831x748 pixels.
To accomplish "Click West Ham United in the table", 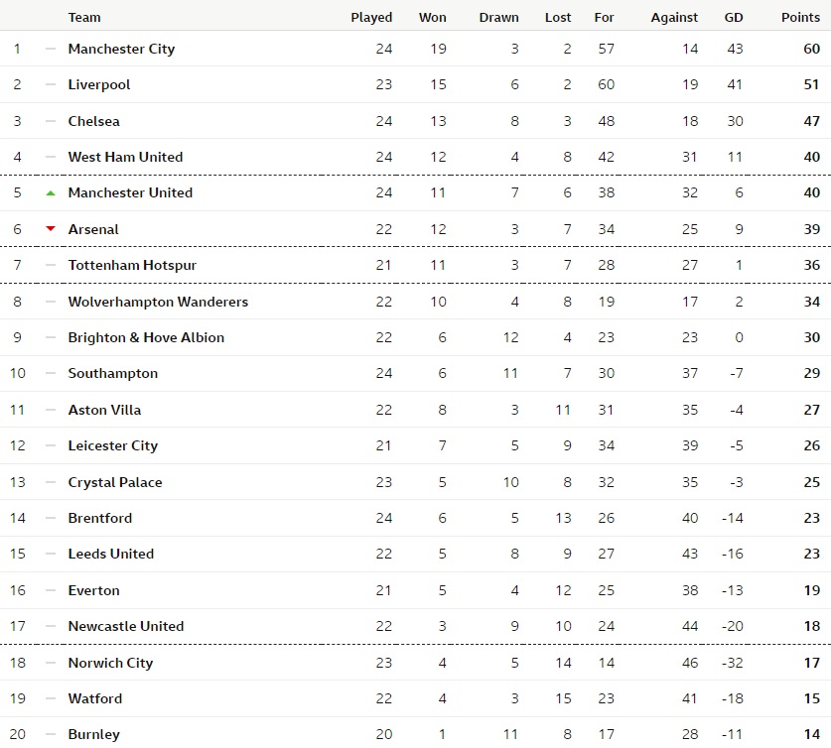I will pyautogui.click(x=126, y=157).
